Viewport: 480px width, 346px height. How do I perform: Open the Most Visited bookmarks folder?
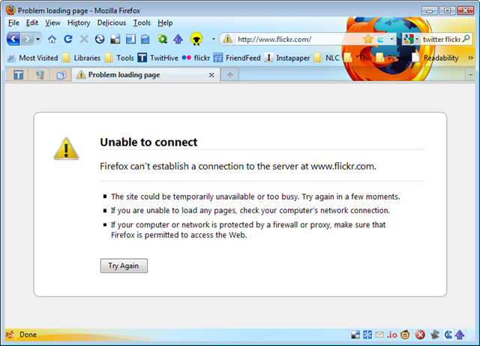(32, 58)
